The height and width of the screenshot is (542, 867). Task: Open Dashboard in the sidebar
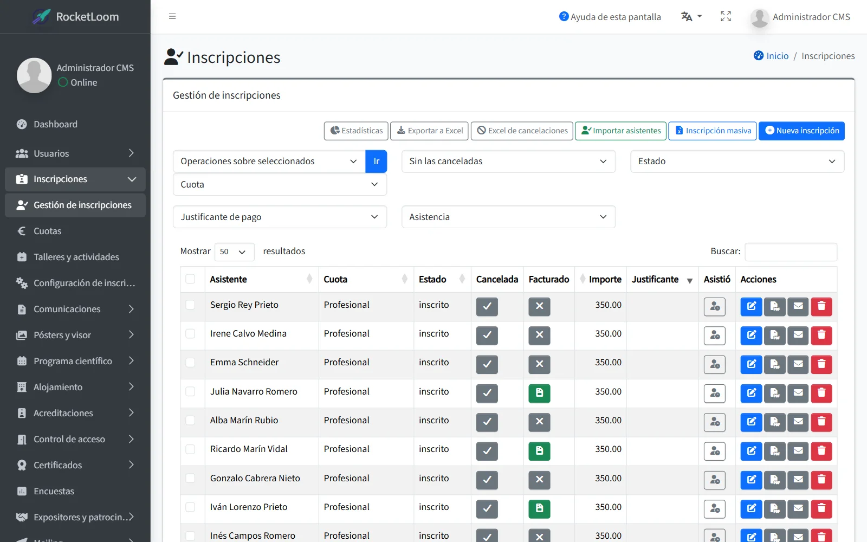(75, 124)
